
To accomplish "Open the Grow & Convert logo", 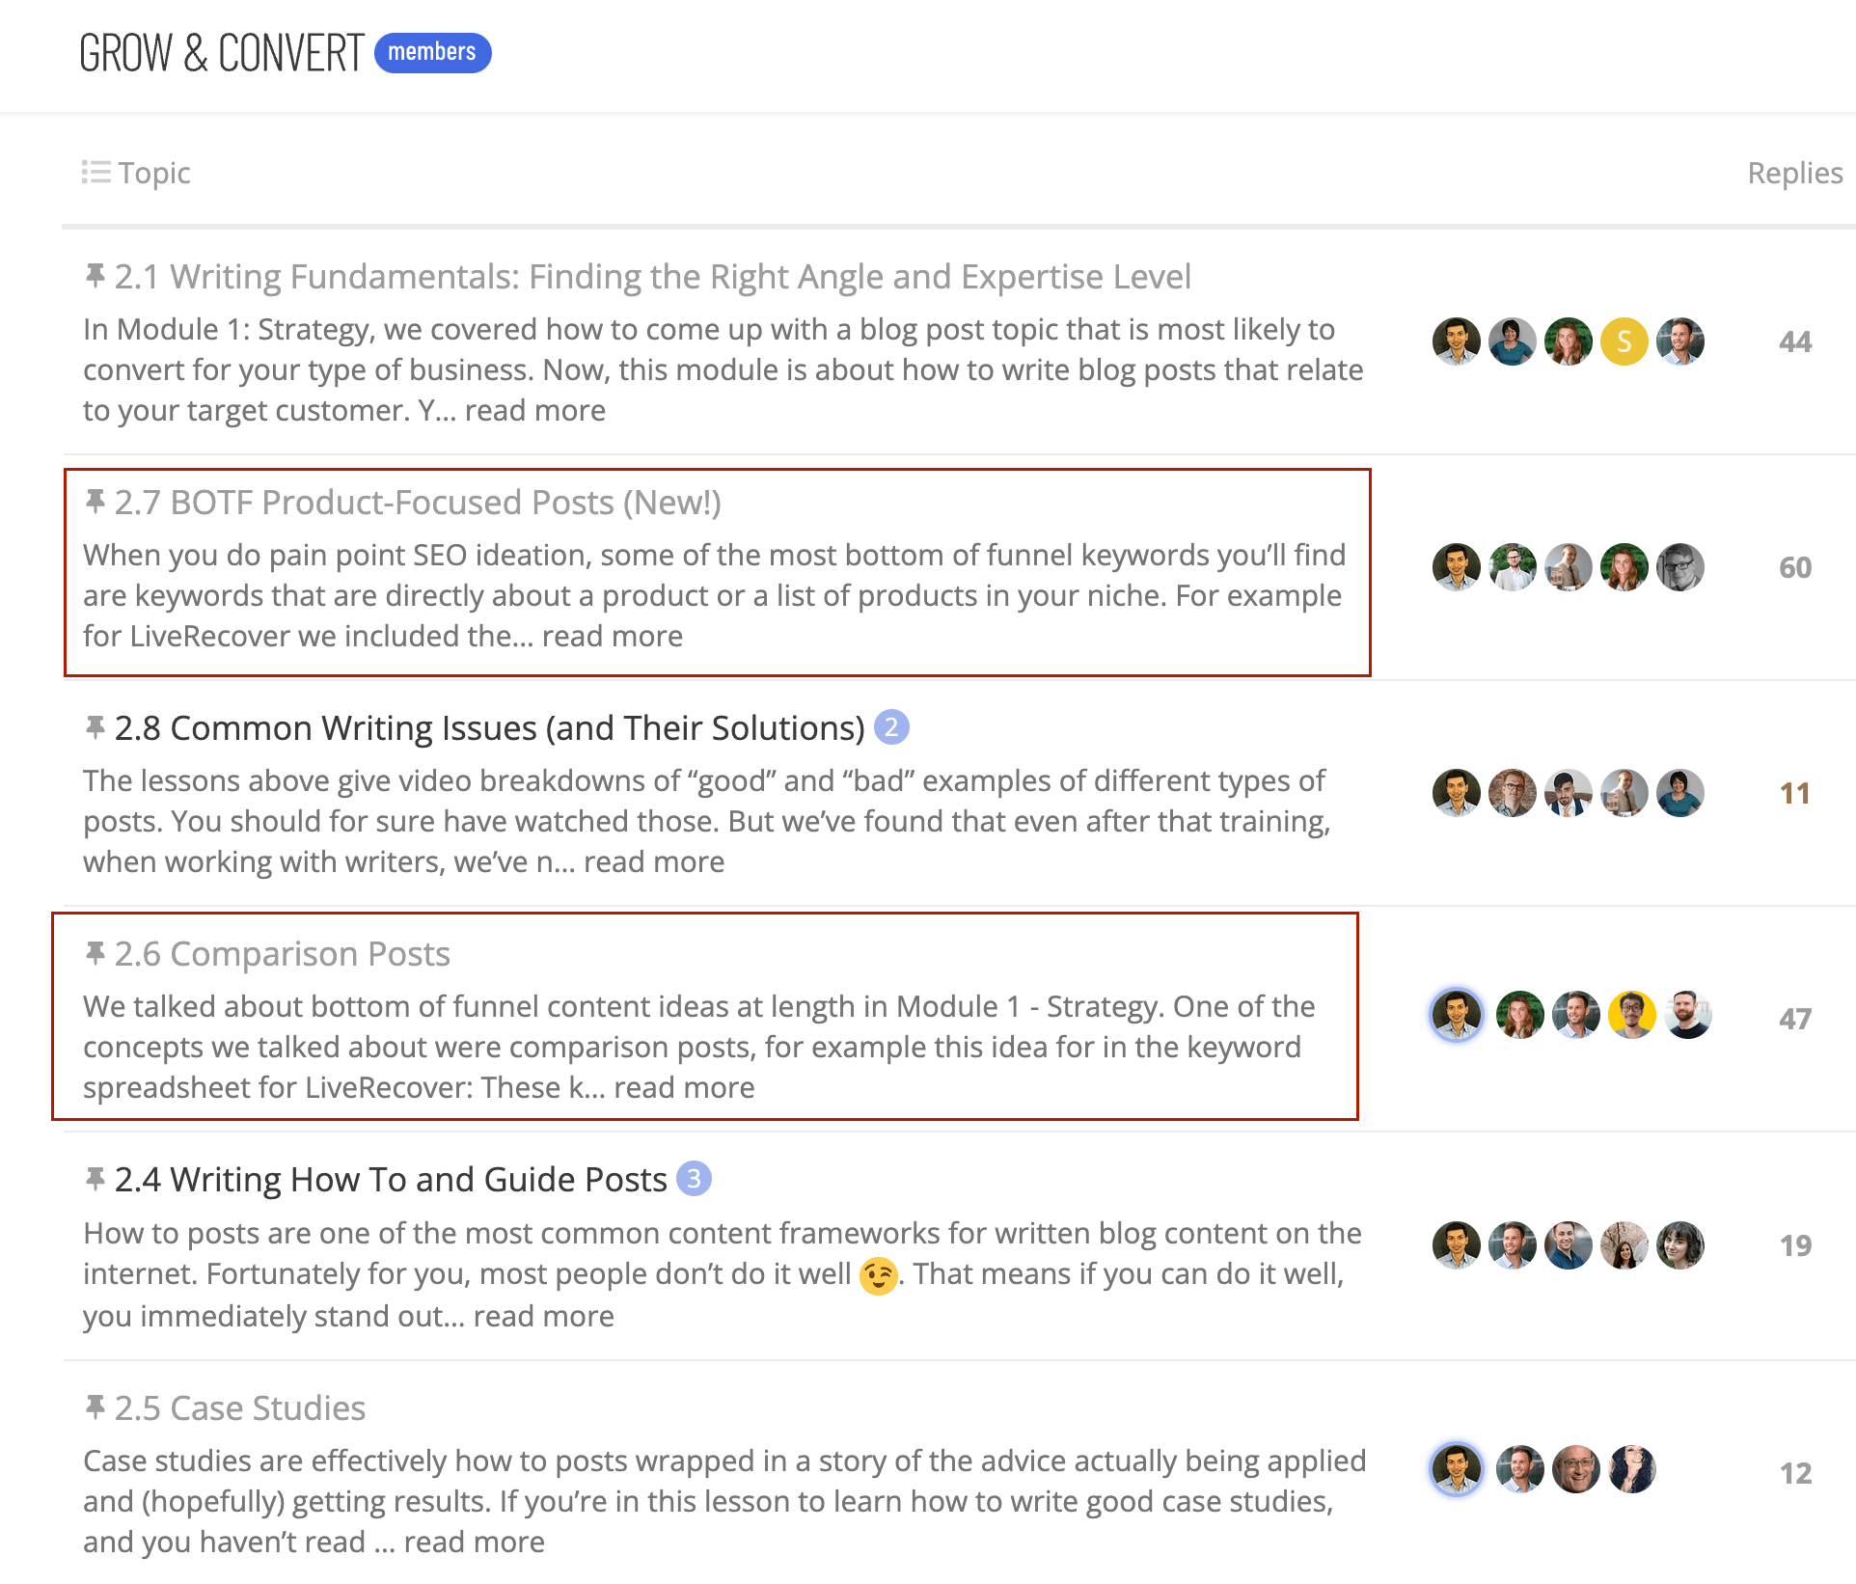I will 221,53.
